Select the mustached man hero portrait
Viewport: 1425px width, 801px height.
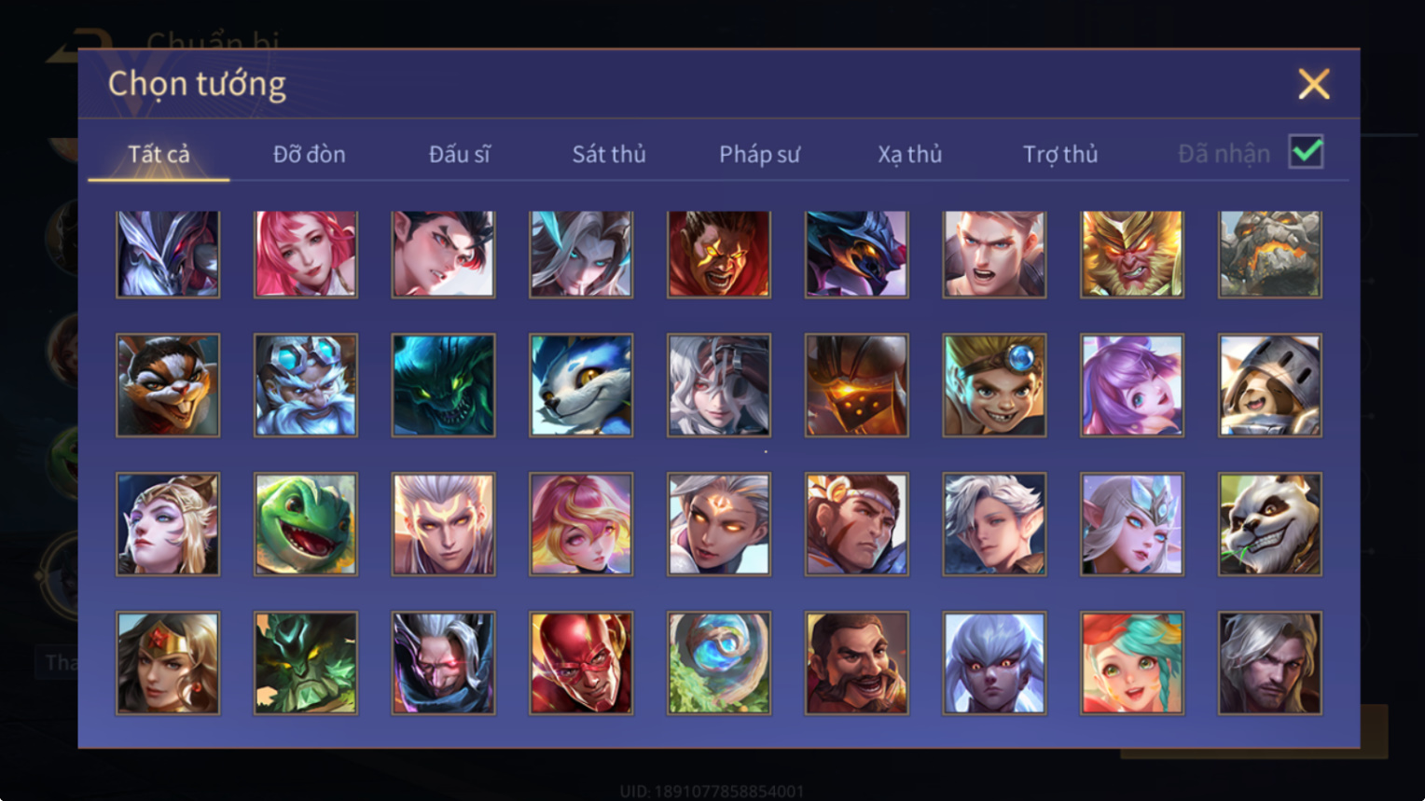[857, 663]
